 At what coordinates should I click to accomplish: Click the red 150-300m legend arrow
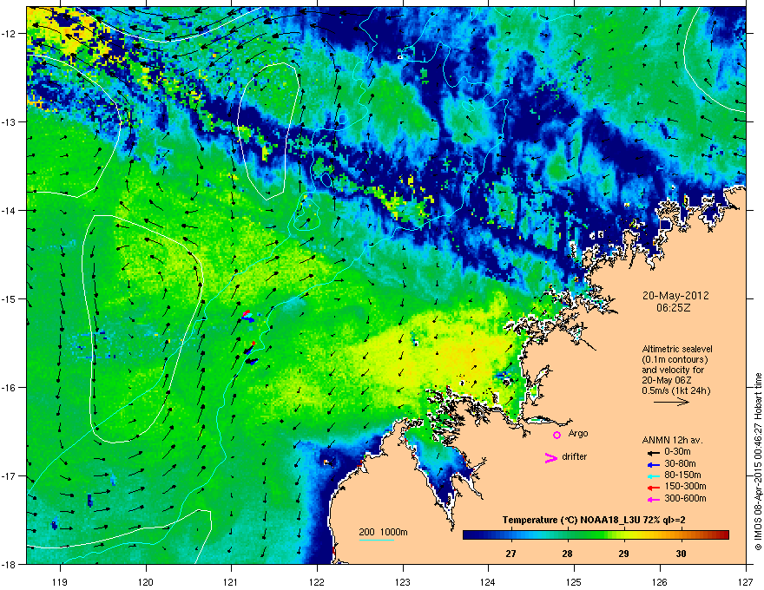(653, 488)
